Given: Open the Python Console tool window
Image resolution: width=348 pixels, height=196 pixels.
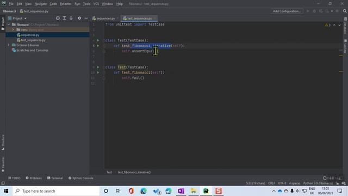Looking at the screenshot, I should 81,178.
